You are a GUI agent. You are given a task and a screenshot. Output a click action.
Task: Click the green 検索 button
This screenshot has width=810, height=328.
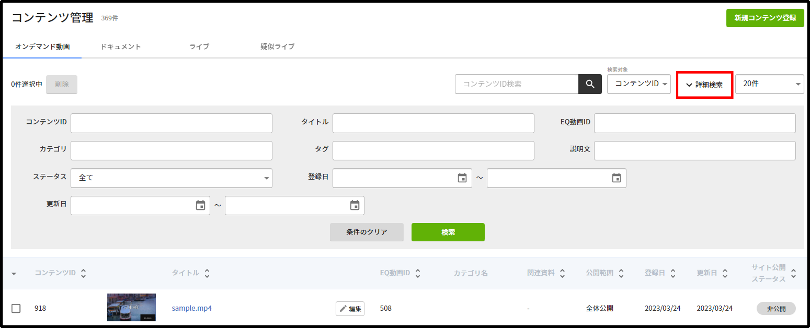tap(448, 232)
